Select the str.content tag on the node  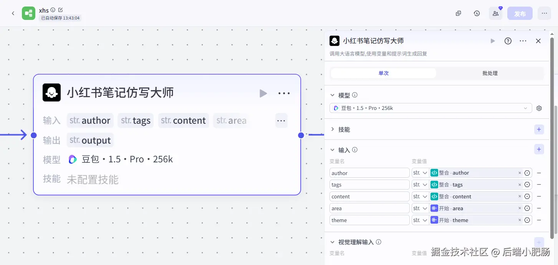[x=183, y=121]
